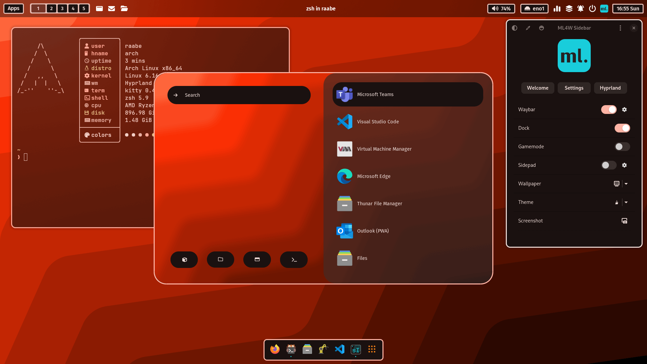
Task: Select the Welcome tab
Action: click(x=537, y=88)
